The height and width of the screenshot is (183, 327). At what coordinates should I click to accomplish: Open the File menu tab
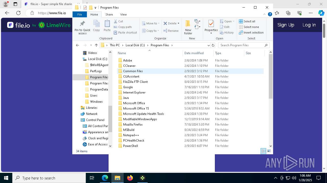pyautogui.click(x=80, y=14)
